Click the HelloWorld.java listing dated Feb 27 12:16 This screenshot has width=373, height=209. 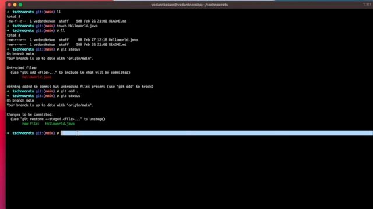pos(72,40)
